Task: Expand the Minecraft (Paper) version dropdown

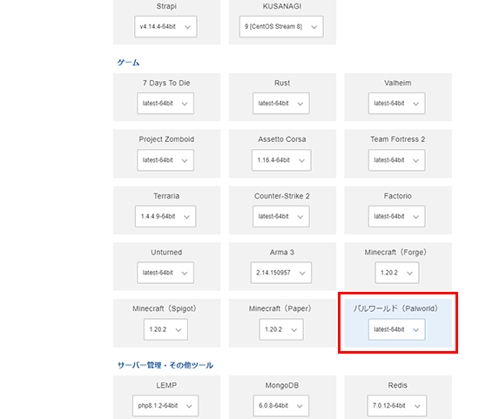Action: (281, 329)
